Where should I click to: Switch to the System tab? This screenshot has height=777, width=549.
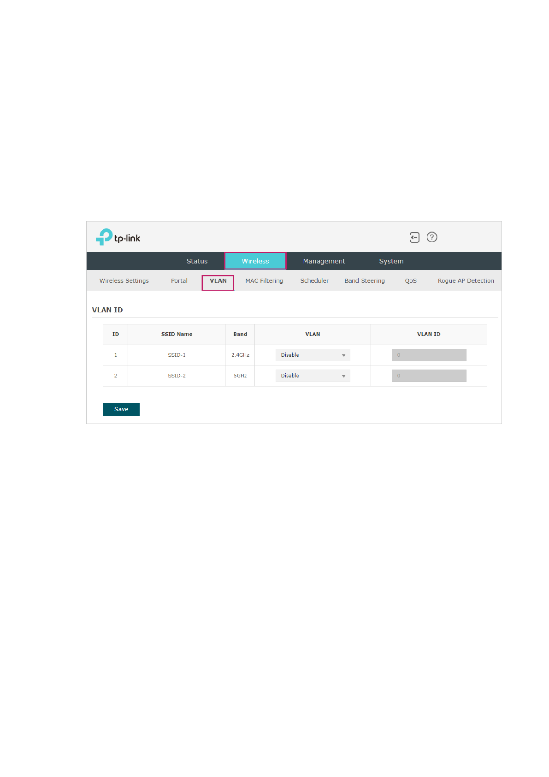click(391, 261)
